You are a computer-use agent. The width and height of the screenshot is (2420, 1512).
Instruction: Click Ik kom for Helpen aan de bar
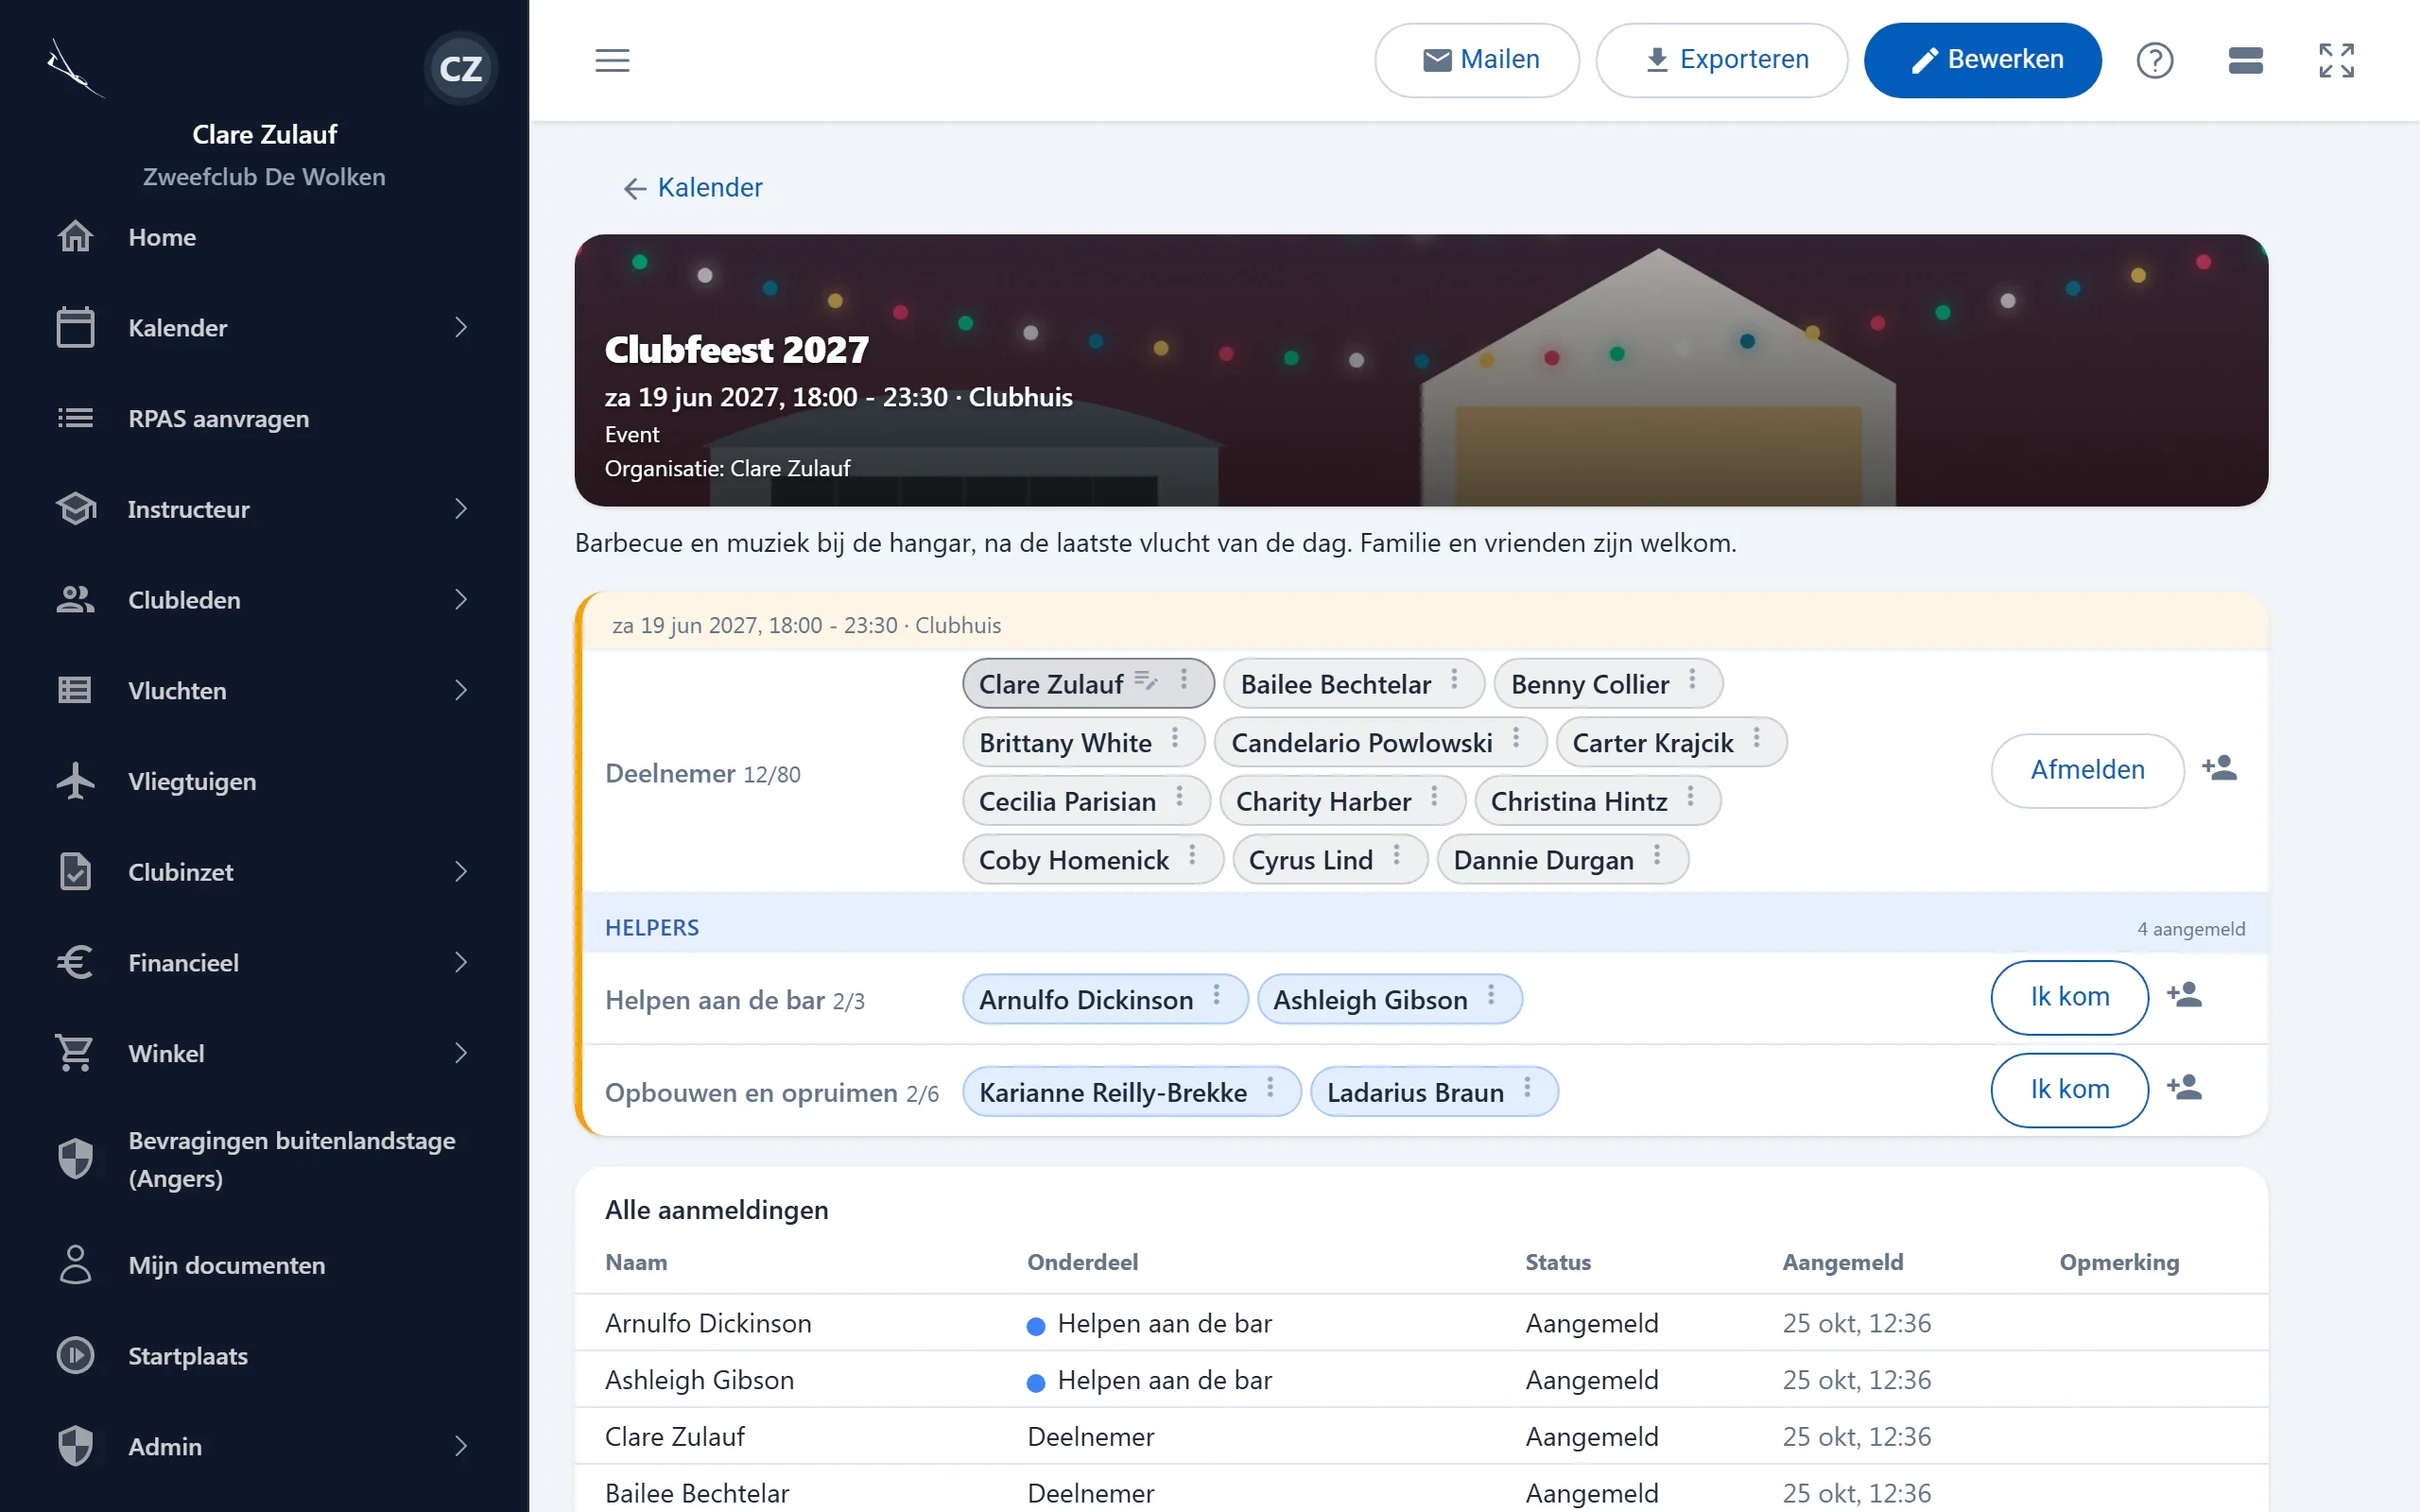tap(2069, 997)
